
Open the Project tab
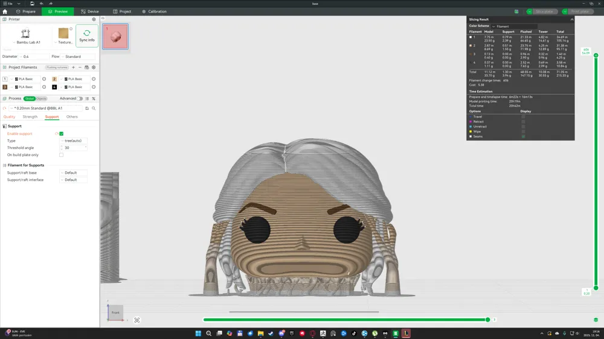[x=122, y=11]
